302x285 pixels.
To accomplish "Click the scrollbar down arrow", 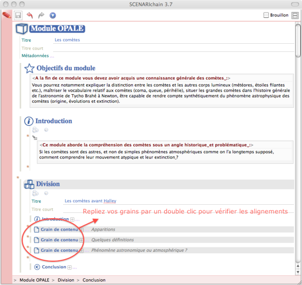I will coord(298,272).
